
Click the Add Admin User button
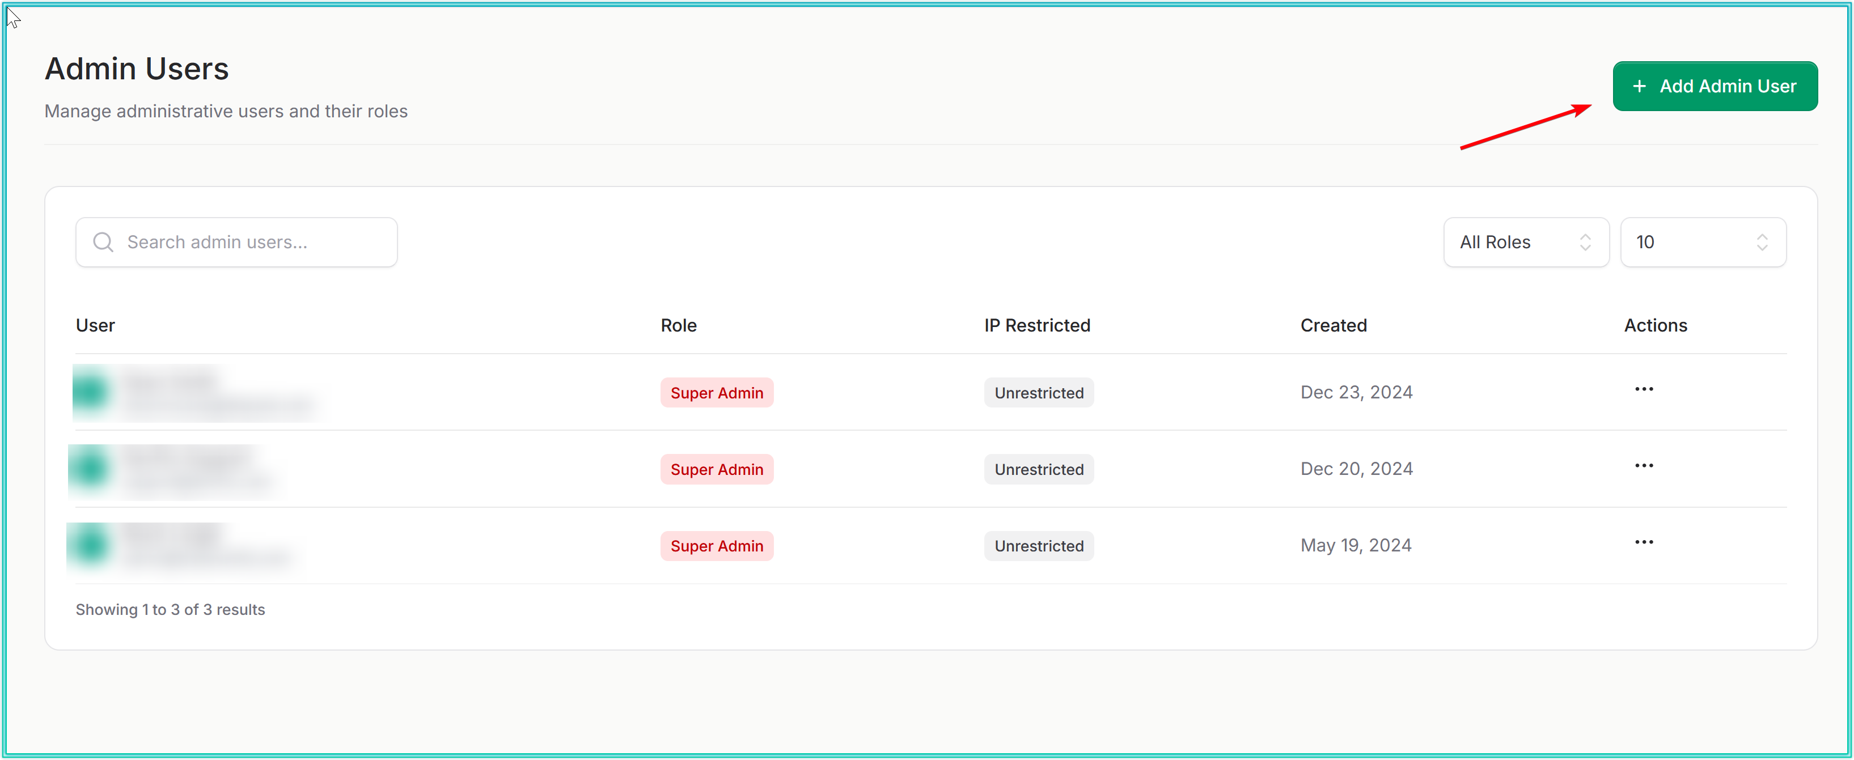pos(1715,86)
